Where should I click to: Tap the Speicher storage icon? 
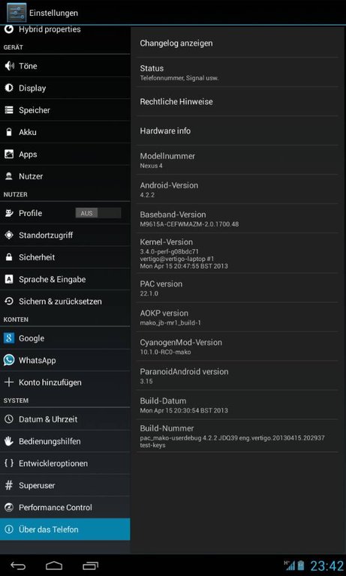[9, 110]
